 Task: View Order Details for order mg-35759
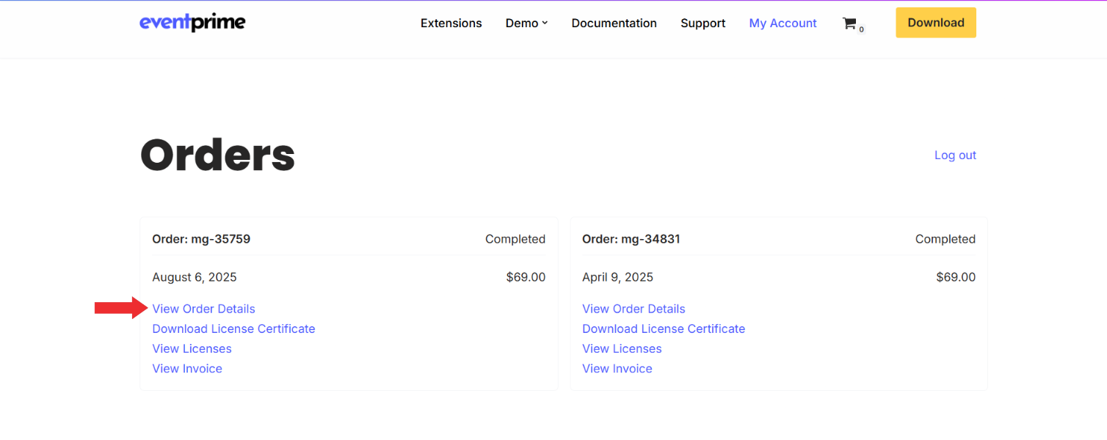[x=203, y=309]
